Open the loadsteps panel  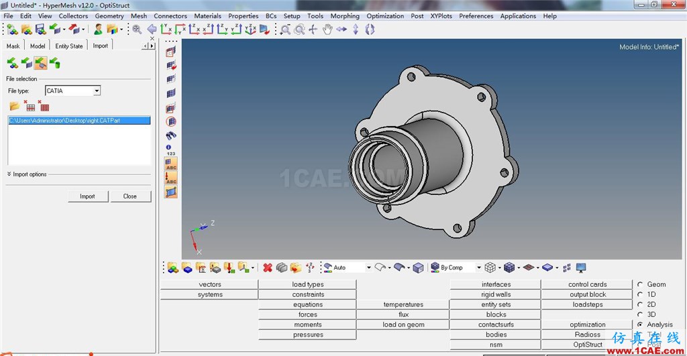point(587,304)
